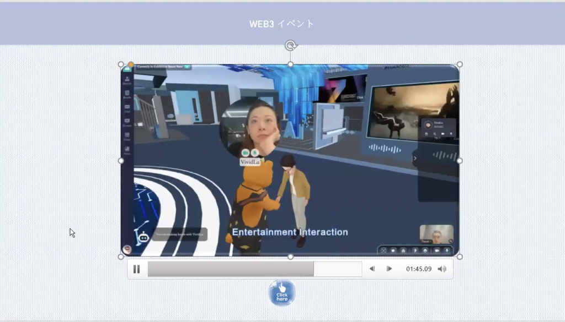This screenshot has width=565, height=322.
Task: Click the rotation handle above the video
Action: [291, 46]
